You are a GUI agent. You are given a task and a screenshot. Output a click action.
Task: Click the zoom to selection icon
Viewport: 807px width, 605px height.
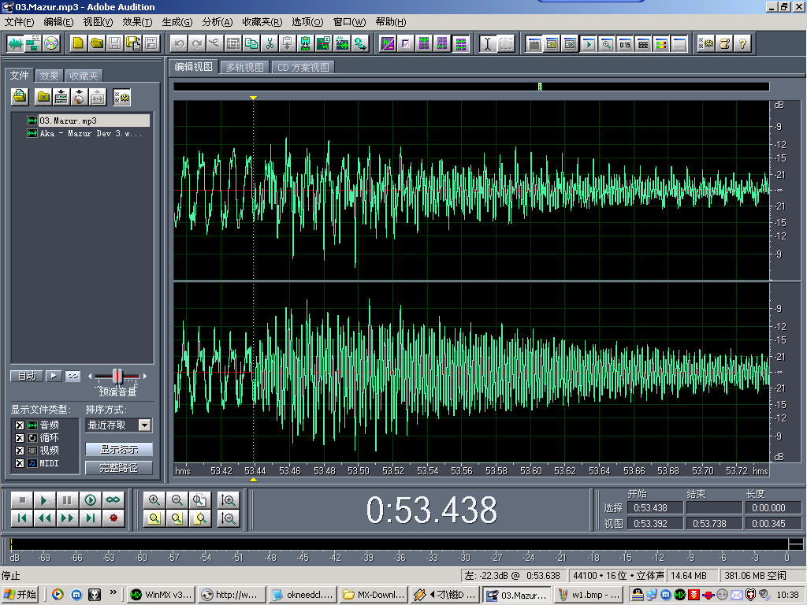coord(154,518)
